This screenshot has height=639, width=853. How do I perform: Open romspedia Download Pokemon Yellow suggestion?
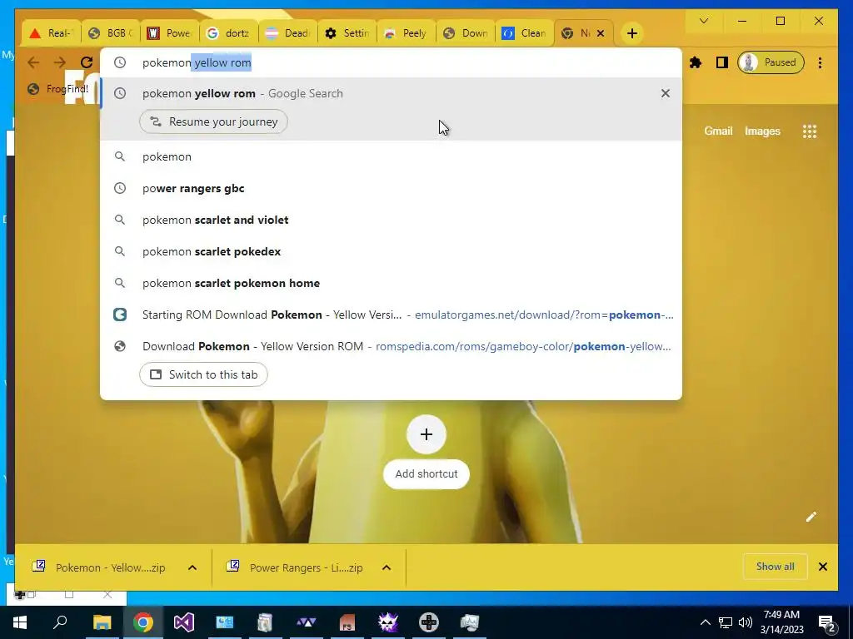391,346
